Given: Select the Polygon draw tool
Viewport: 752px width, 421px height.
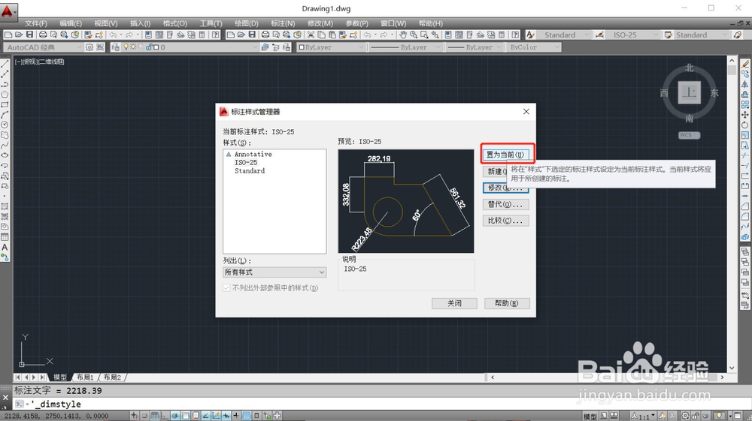Looking at the screenshot, I should point(5,95).
